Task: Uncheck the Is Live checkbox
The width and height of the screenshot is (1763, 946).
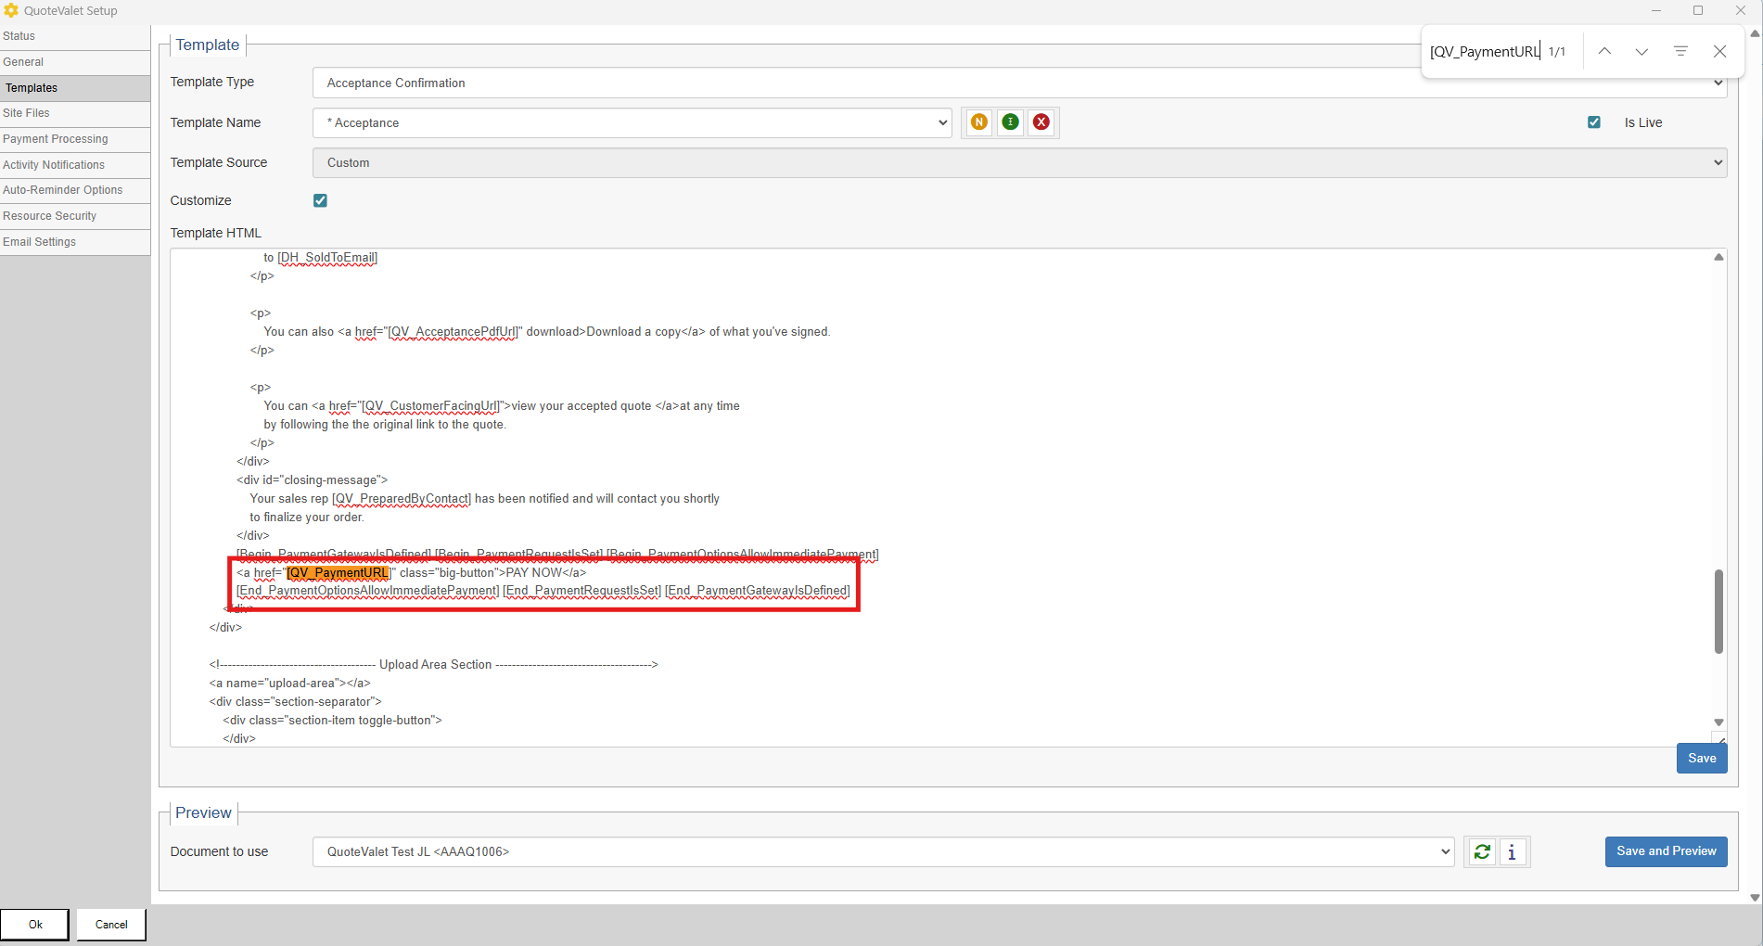Action: (1594, 122)
